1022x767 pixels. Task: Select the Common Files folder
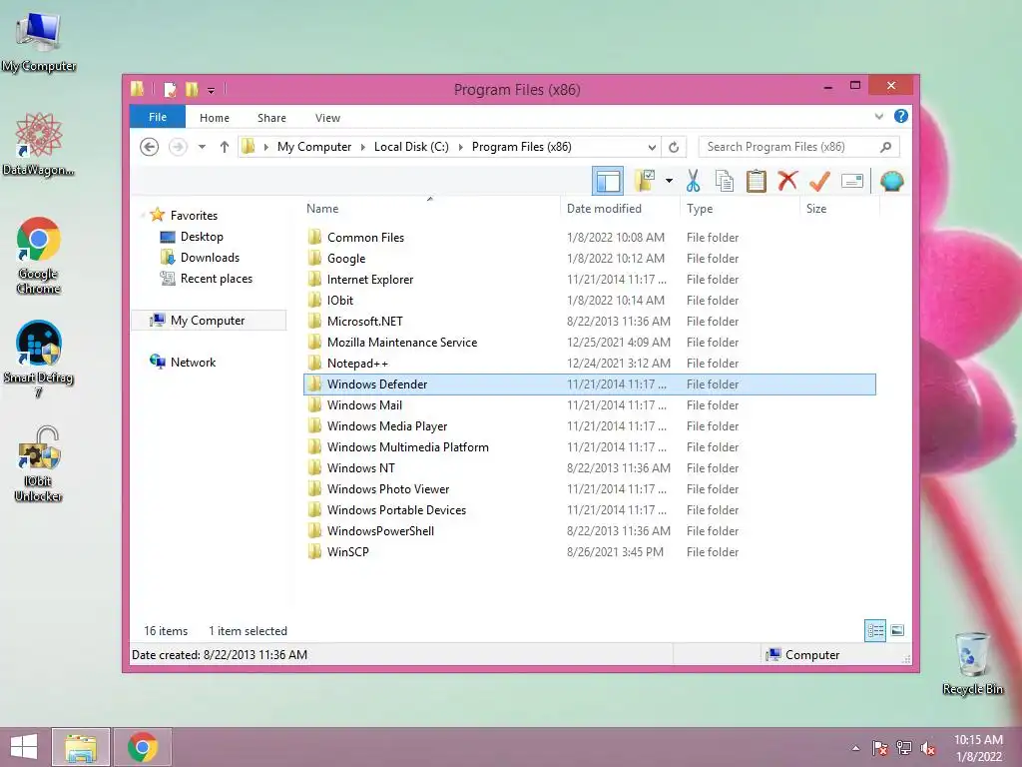tap(589, 238)
